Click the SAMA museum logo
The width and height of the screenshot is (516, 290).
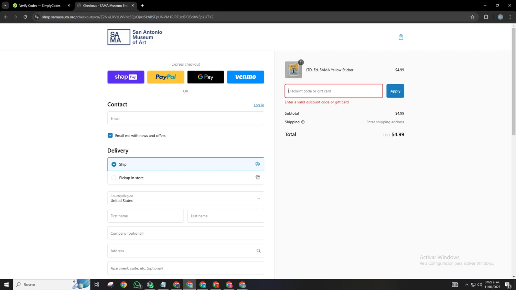tap(135, 37)
